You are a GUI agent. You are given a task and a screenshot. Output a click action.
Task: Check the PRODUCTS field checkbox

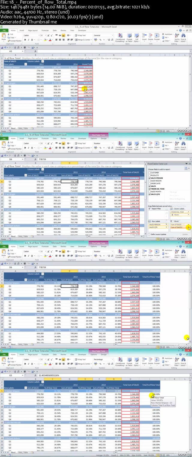pyautogui.click(x=149, y=175)
